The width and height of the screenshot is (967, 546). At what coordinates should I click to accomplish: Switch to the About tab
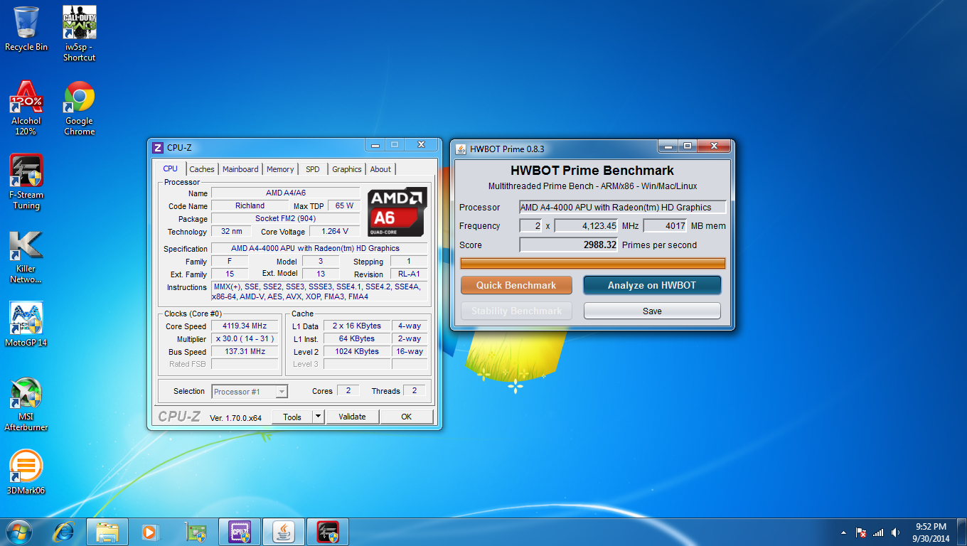point(380,169)
